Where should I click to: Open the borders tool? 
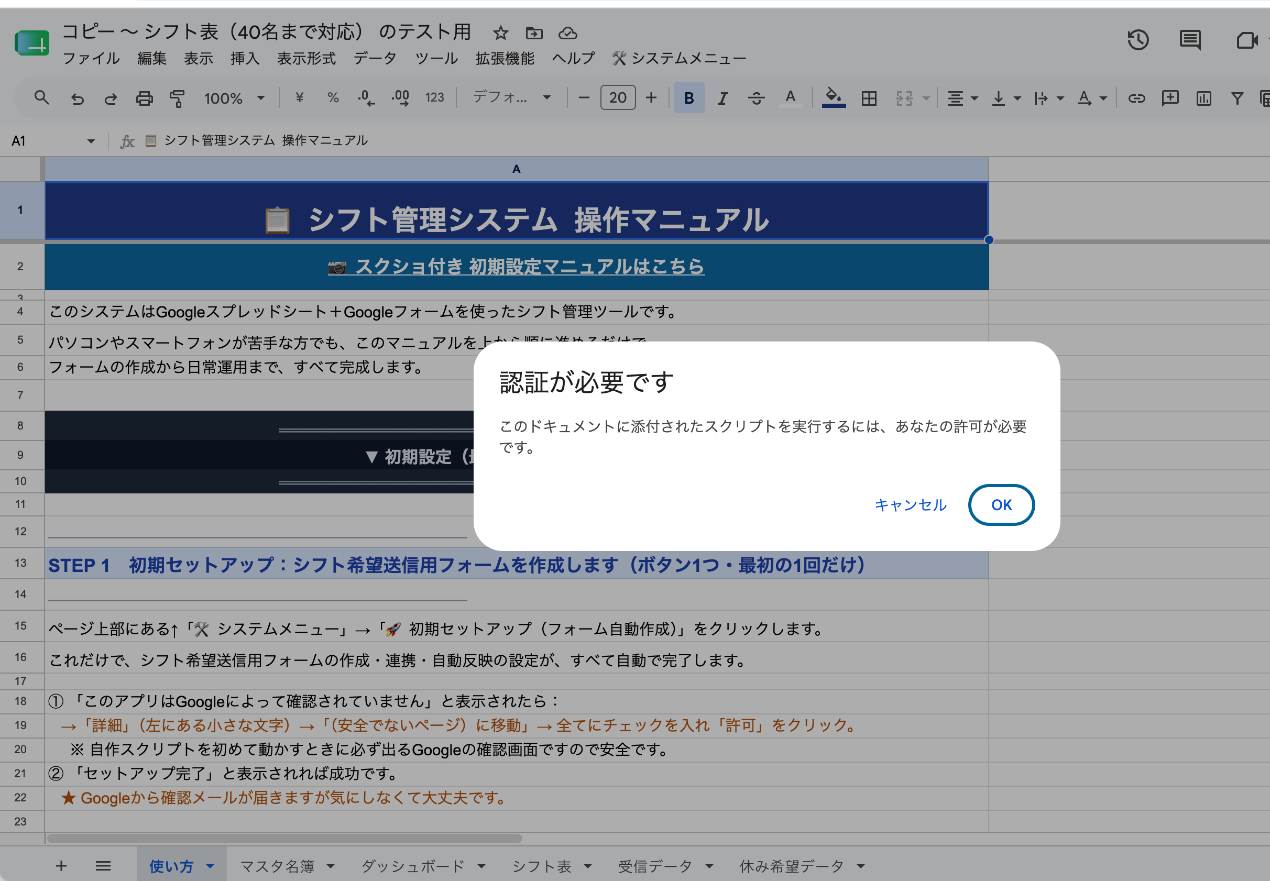[x=869, y=98]
